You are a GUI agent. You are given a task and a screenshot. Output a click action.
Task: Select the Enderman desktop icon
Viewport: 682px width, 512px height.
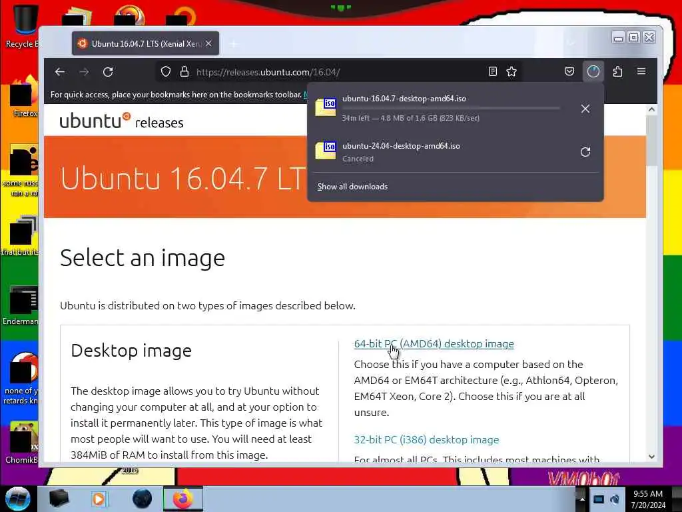click(x=21, y=305)
